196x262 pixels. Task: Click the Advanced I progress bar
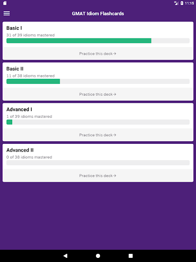[98, 122]
